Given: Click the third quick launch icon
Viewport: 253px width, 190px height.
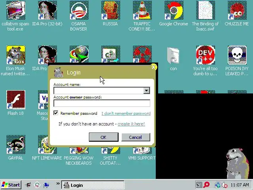Looking at the screenshot, I should [x=46, y=185].
